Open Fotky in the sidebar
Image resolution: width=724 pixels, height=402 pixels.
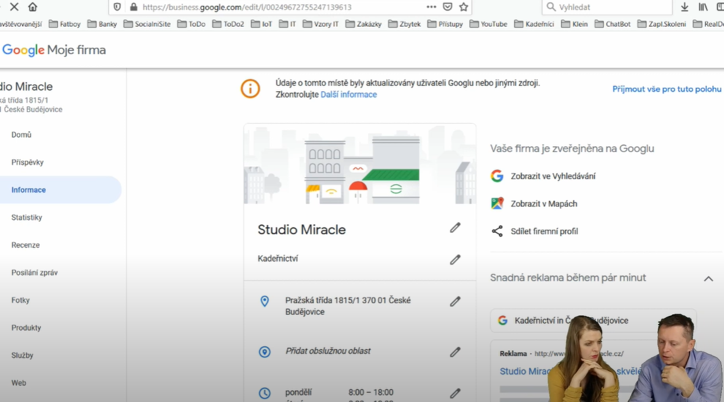click(20, 300)
